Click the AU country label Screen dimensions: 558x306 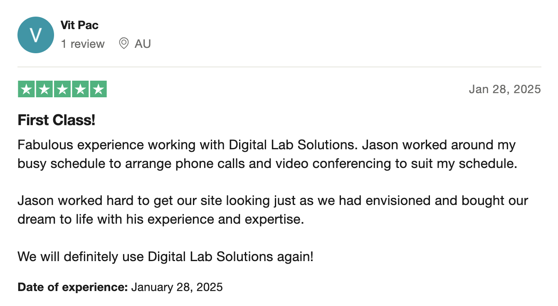pyautogui.click(x=143, y=44)
